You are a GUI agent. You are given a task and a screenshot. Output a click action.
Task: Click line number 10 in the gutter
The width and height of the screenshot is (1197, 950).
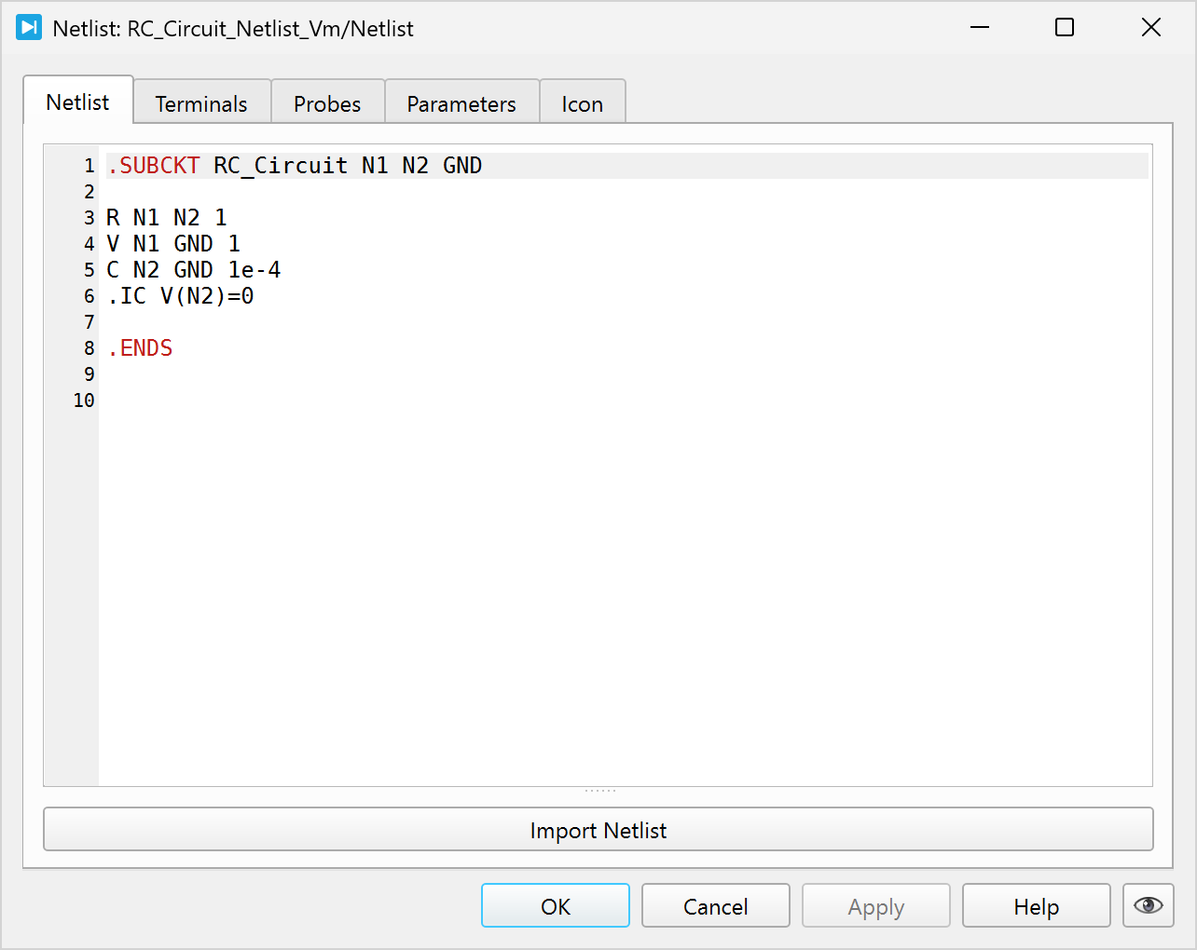[x=84, y=400]
